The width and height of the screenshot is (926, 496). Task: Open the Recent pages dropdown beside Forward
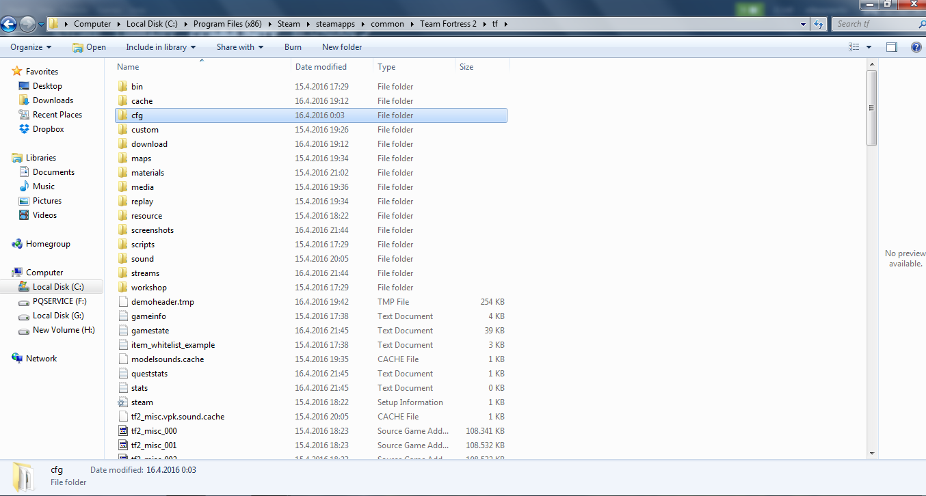point(41,25)
